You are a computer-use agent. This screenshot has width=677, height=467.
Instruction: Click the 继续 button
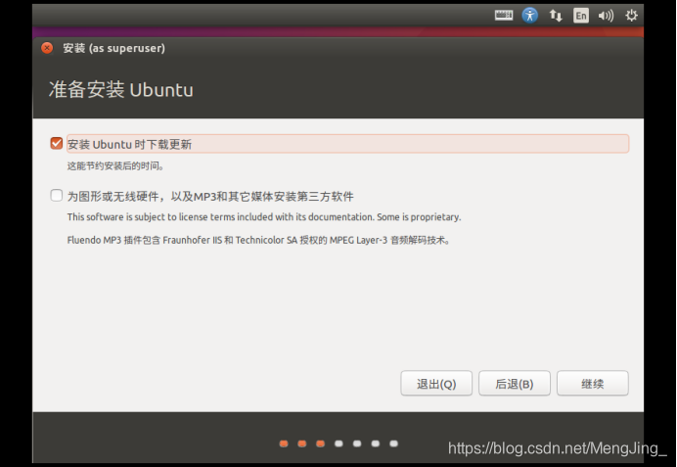click(593, 383)
